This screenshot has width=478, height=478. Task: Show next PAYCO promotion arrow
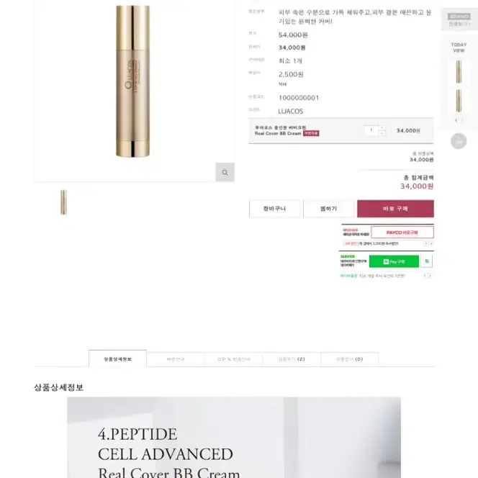tap(431, 243)
